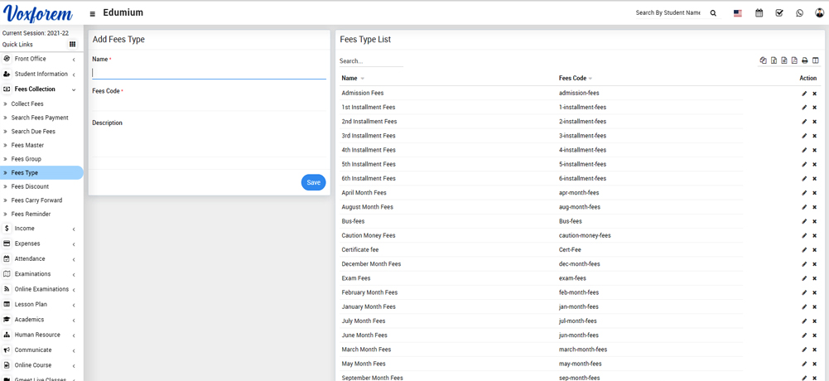Focus the fees type Name field
This screenshot has height=381, width=829.
click(209, 72)
